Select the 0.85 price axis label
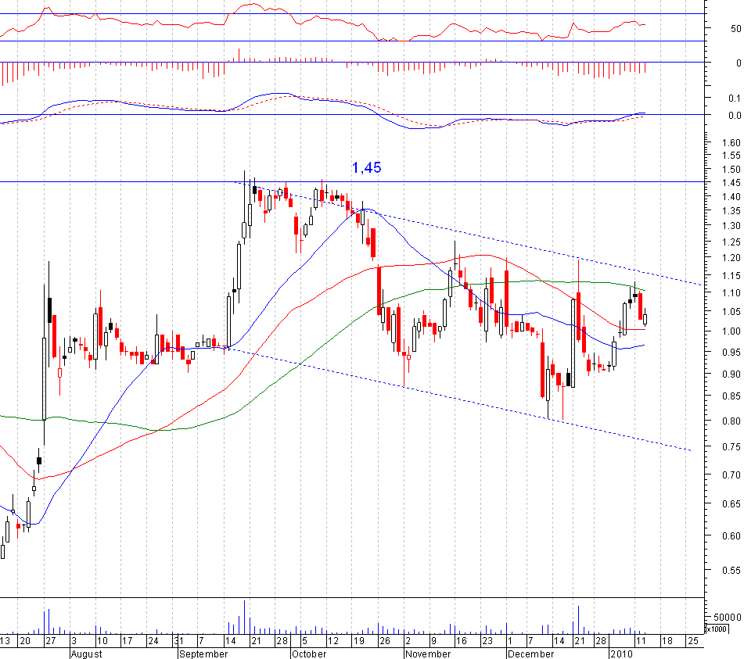Screen dimensions: 744x659 pos(731,396)
